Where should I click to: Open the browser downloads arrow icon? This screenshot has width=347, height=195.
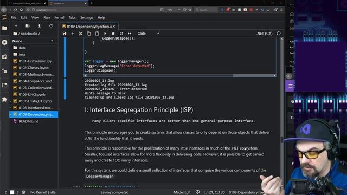[222, 10]
